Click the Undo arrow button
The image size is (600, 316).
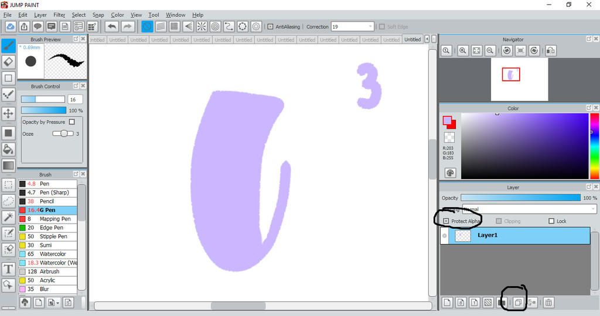(x=112, y=26)
